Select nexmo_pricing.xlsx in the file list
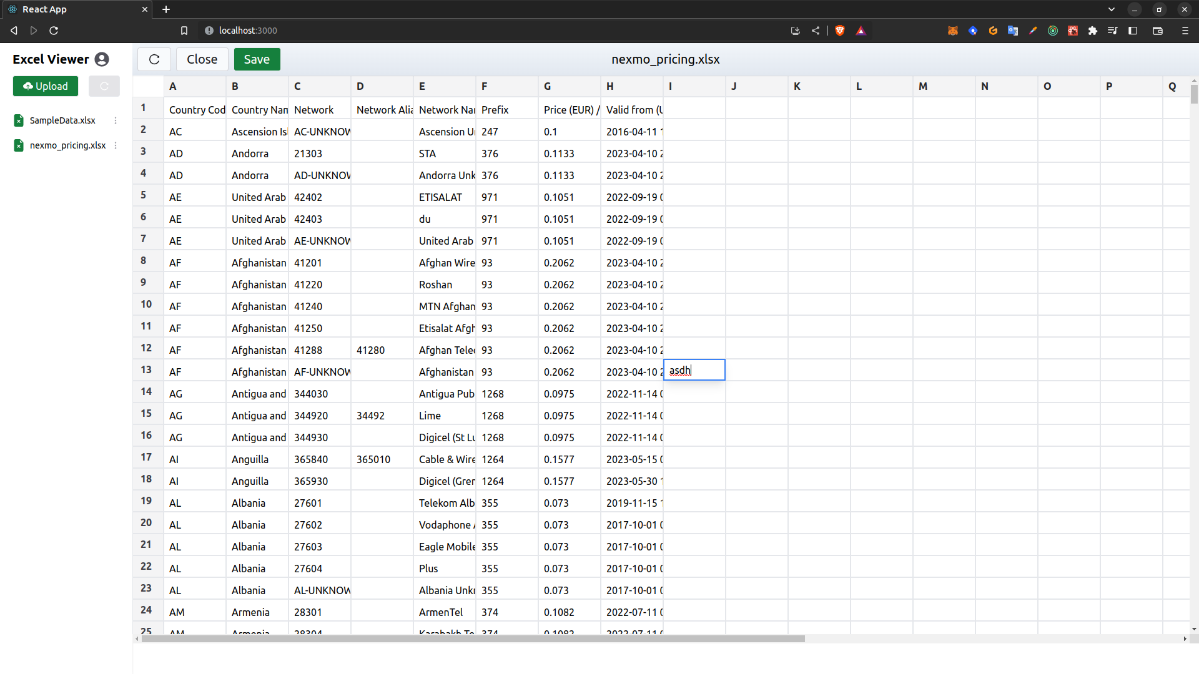1199x674 pixels. coord(67,145)
